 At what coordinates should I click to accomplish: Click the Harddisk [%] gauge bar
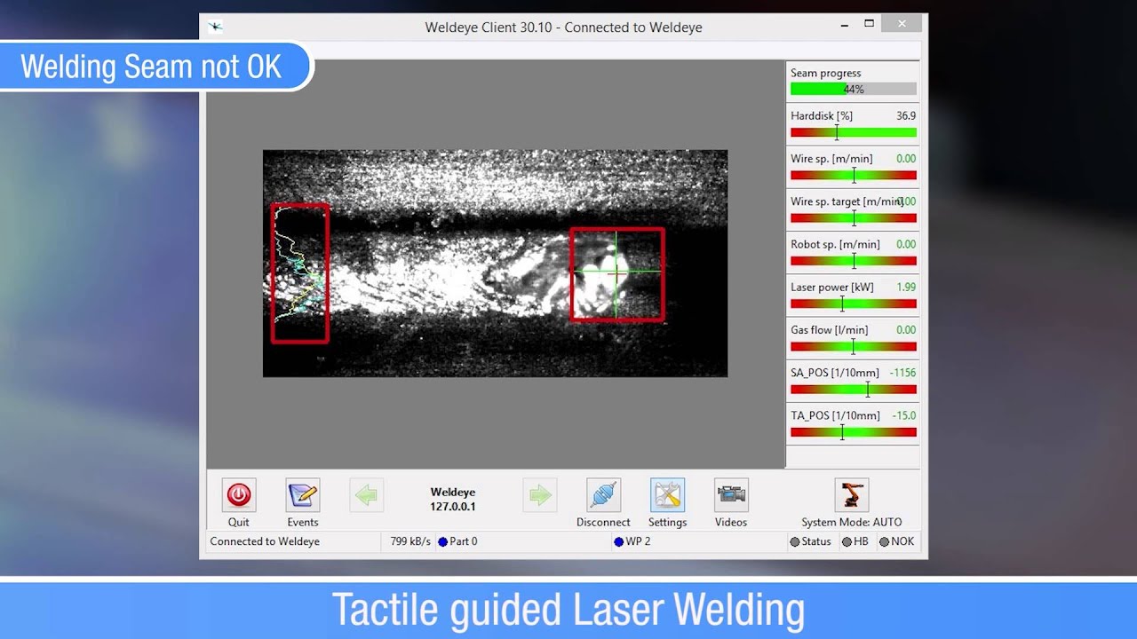tap(854, 132)
